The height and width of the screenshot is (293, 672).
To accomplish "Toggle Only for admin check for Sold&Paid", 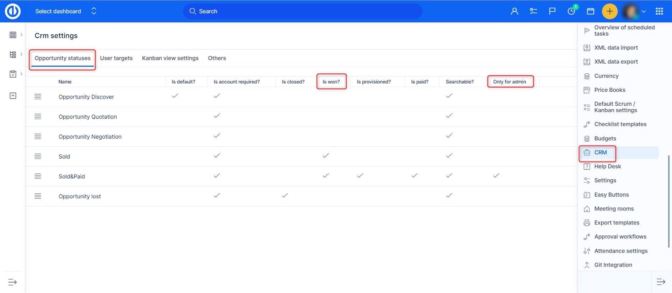I will (x=496, y=175).
